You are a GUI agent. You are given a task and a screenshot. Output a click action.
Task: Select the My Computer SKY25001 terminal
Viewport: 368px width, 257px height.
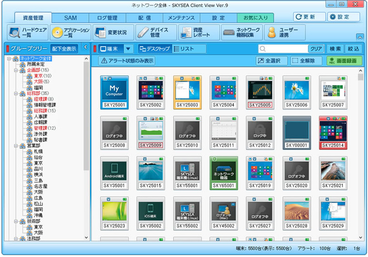pos(114,92)
